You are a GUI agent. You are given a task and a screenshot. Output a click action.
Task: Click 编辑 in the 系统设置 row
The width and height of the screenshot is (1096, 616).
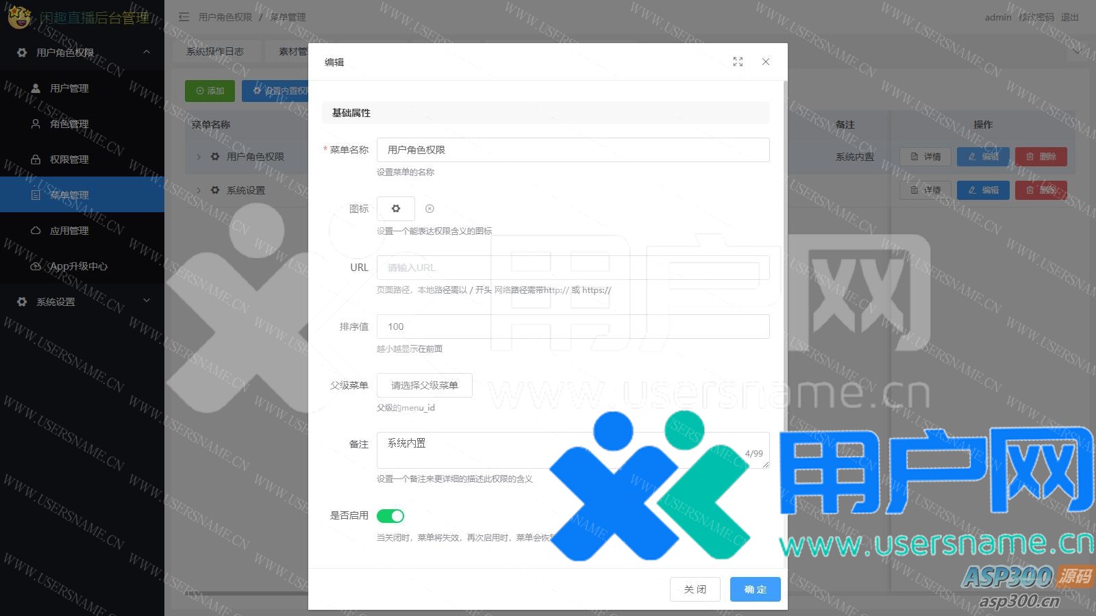[983, 190]
